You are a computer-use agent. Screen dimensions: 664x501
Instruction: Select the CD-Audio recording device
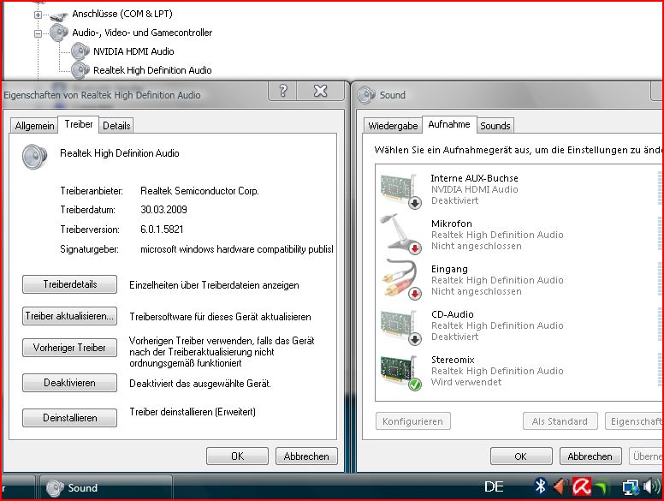click(x=519, y=325)
